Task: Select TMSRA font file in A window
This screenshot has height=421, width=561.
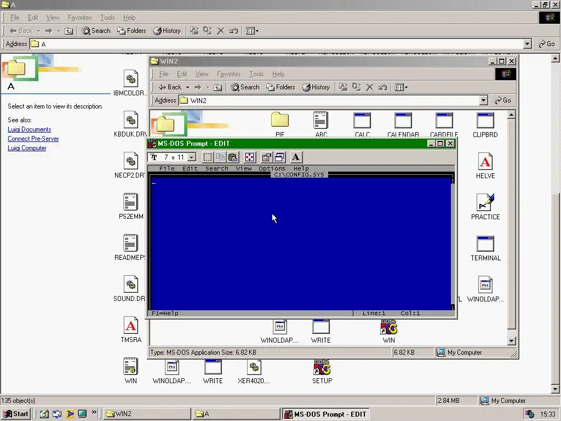Action: [x=131, y=329]
